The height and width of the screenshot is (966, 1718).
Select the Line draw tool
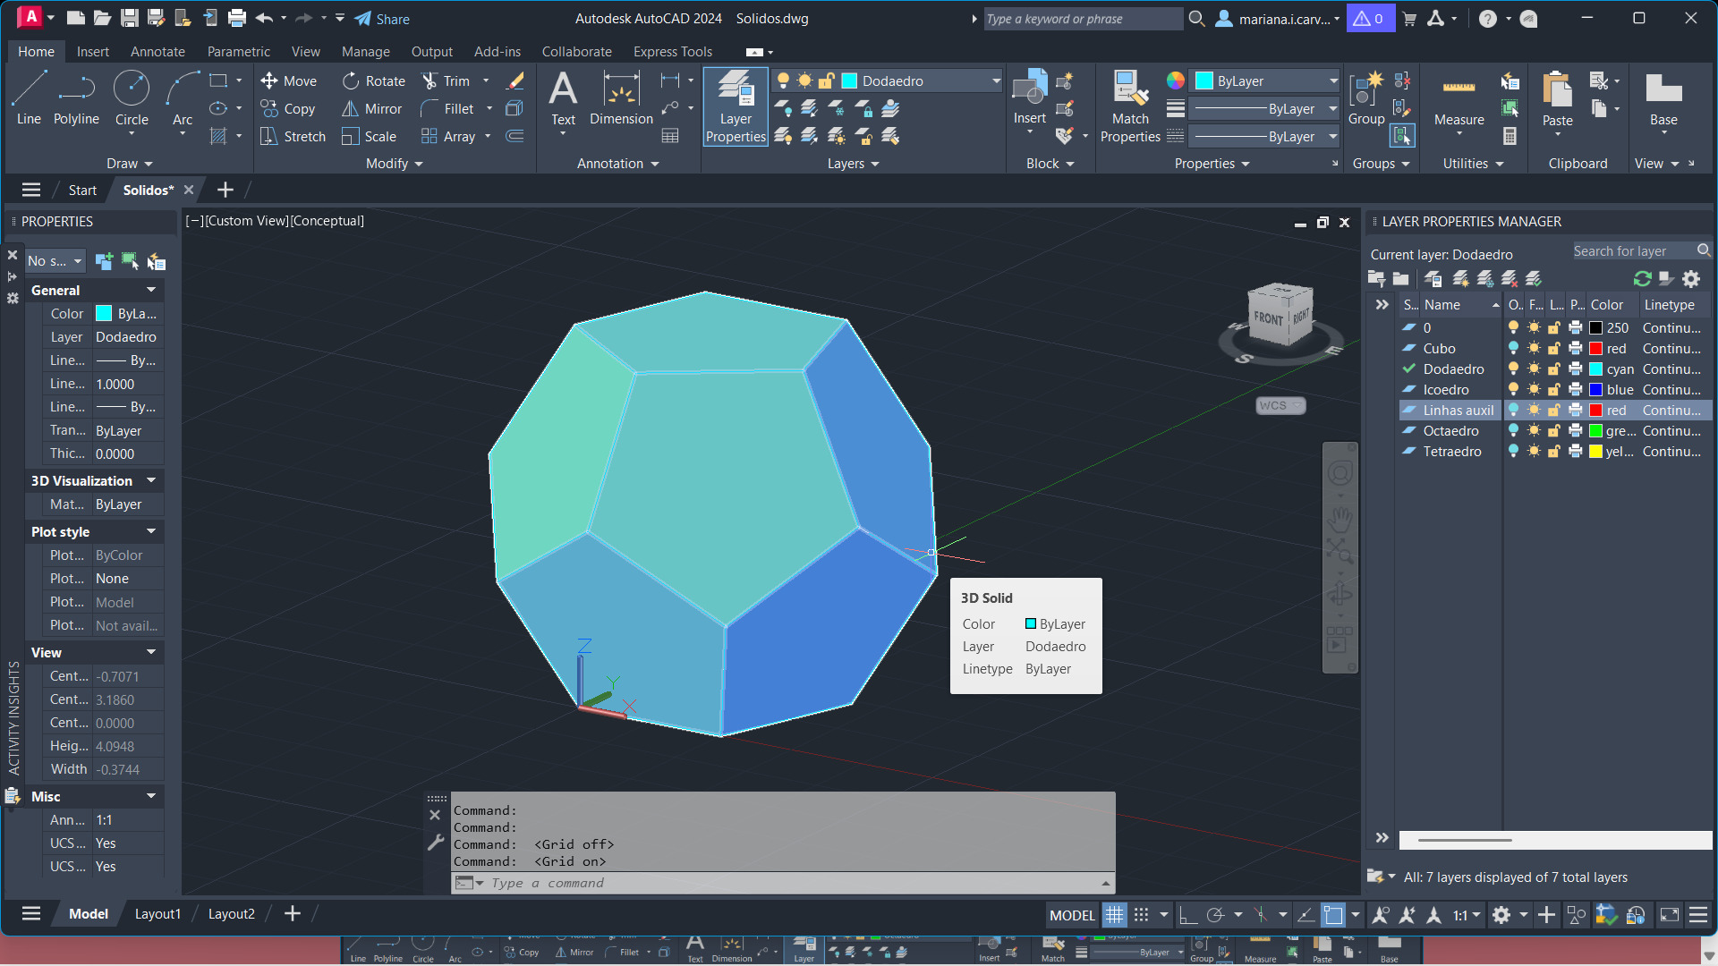29,98
